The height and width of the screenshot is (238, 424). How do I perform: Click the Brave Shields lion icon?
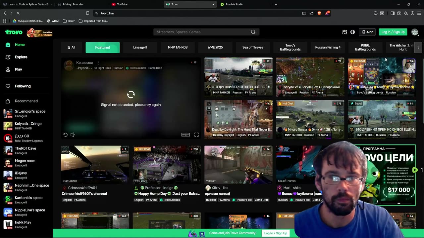pos(319,13)
